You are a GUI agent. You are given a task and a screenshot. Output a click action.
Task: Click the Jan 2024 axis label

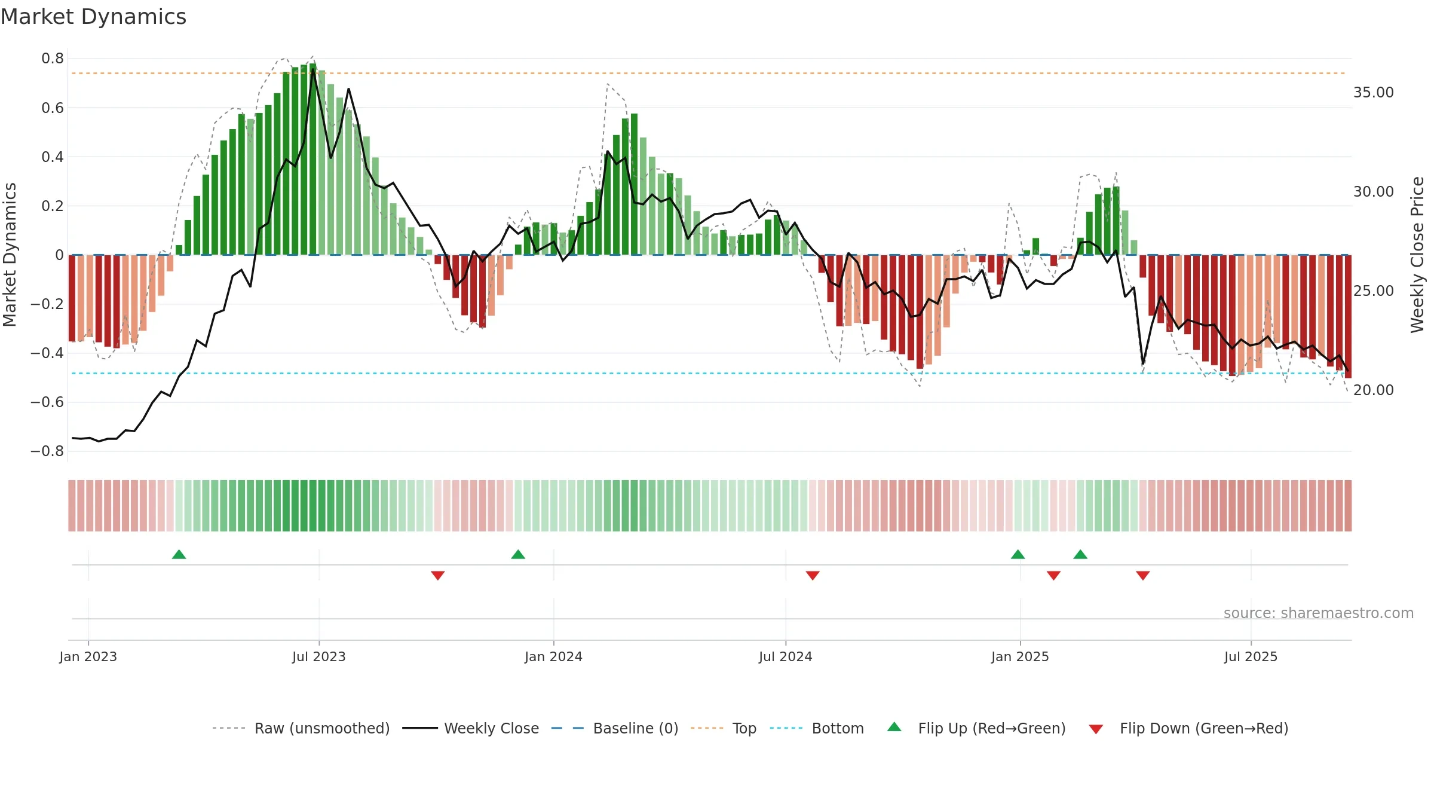[553, 656]
